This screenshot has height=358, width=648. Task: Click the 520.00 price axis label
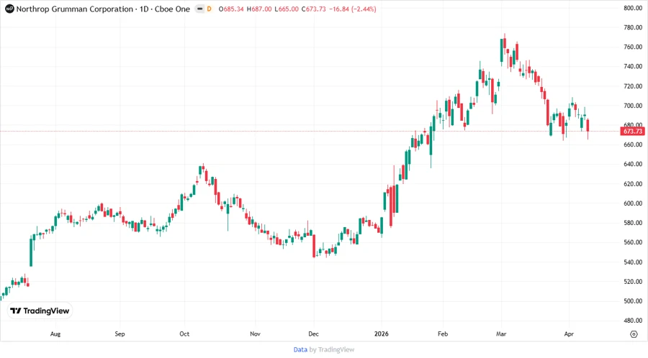pyautogui.click(x=633, y=282)
